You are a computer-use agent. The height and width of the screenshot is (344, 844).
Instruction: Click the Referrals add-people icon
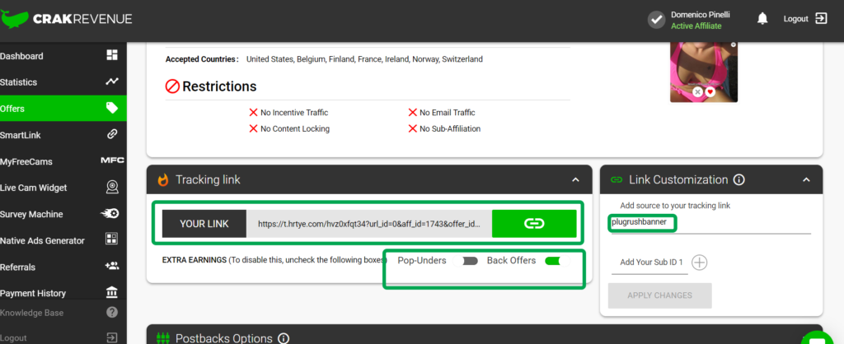pyautogui.click(x=112, y=266)
